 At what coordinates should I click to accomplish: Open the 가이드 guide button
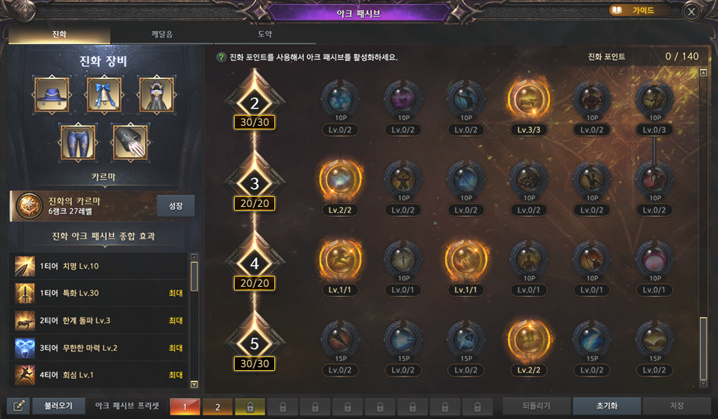coord(638,10)
